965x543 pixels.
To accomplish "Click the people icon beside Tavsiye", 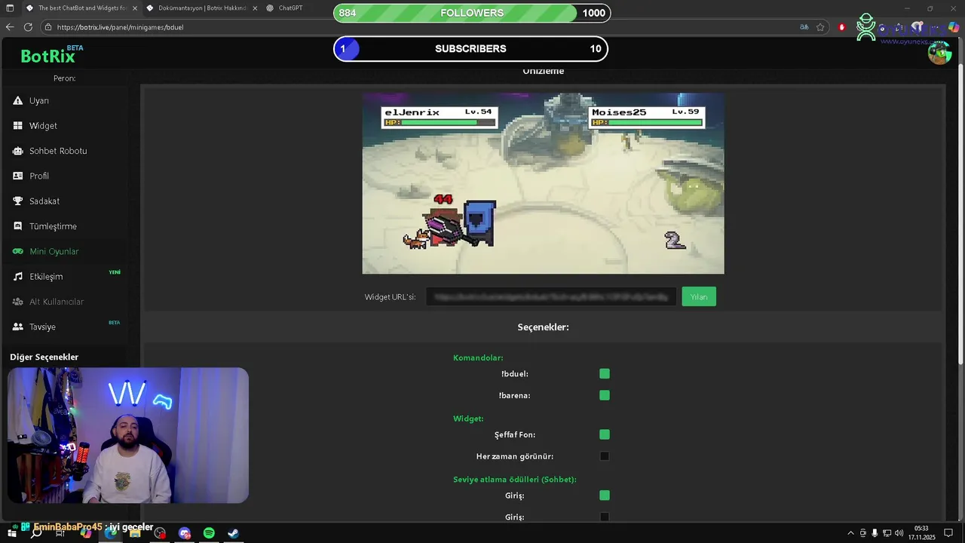I will (x=18, y=327).
